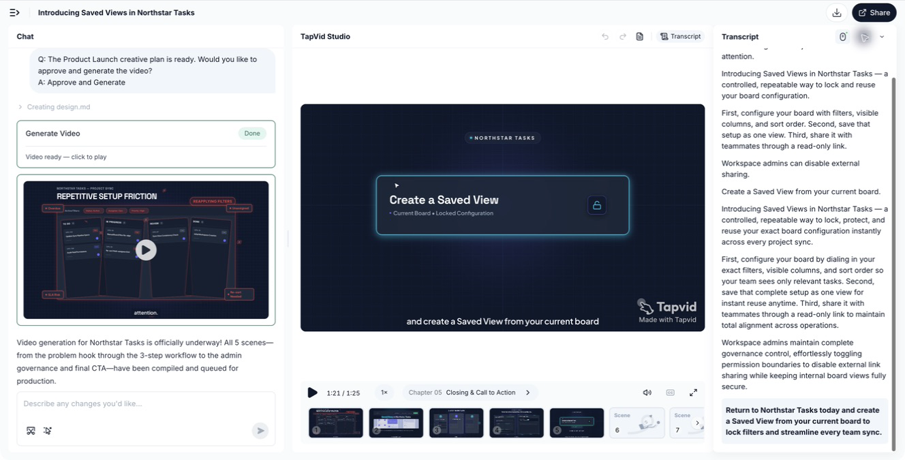
Task: Select scene 4 thumbnail
Action: point(517,423)
